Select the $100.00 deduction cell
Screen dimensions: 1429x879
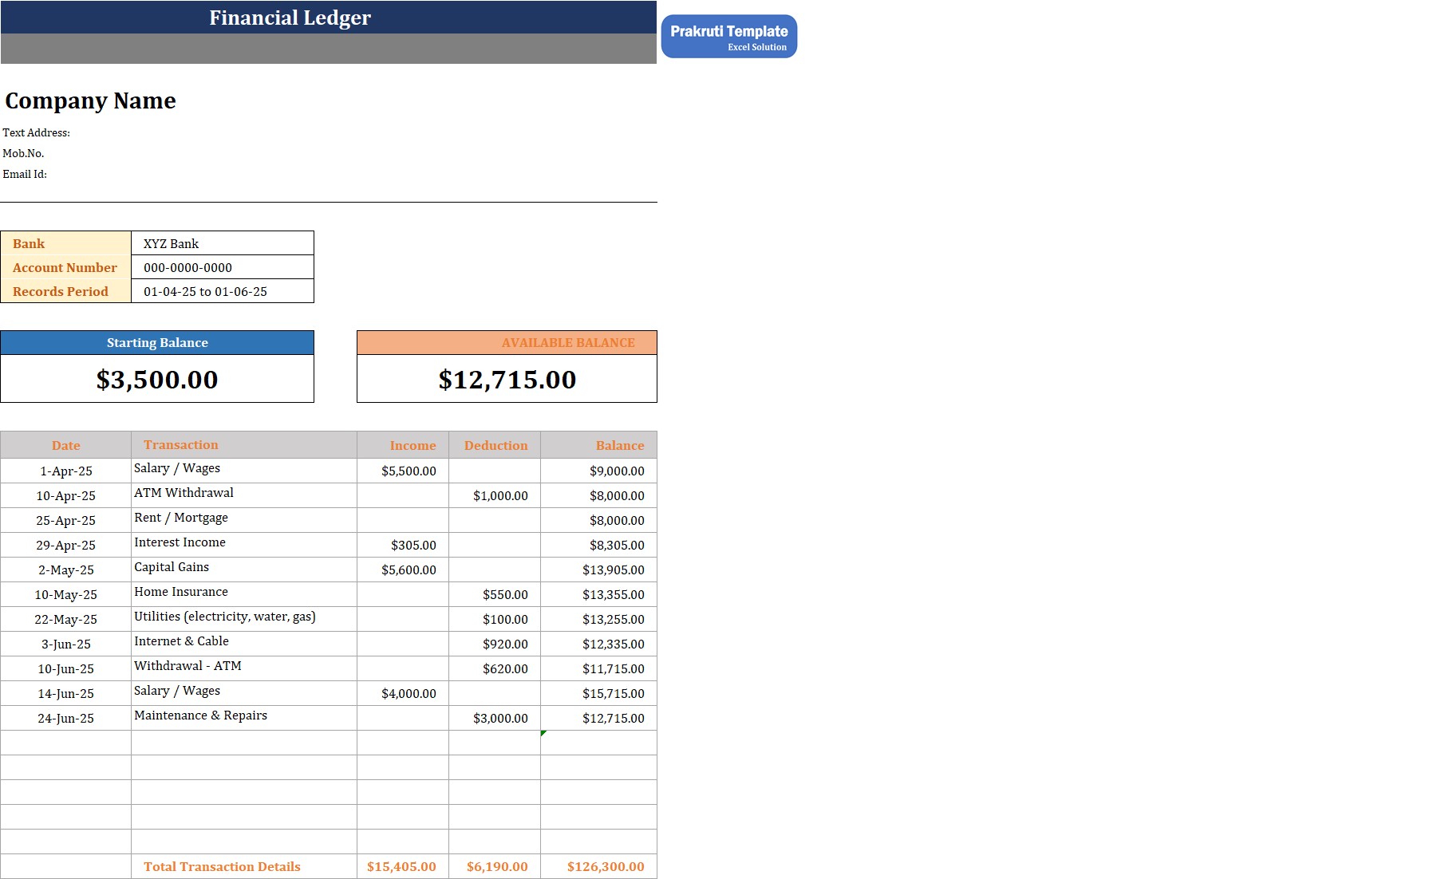point(495,619)
